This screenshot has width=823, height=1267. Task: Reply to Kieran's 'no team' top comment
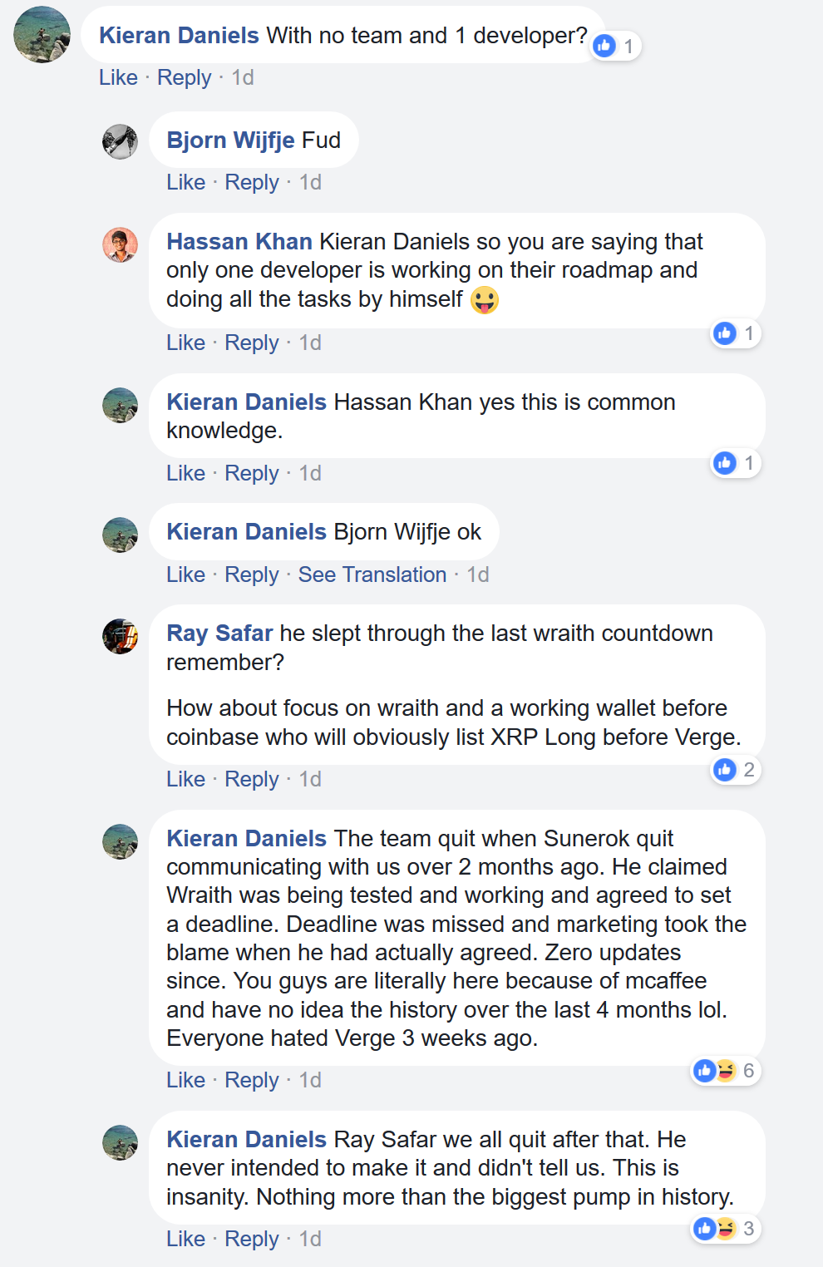point(184,77)
